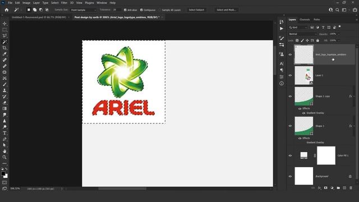Switch to the Paths tab
359x202 pixels.
click(317, 20)
